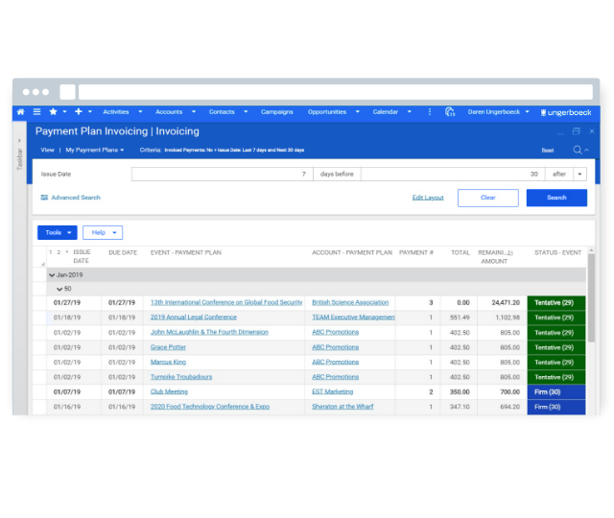This screenshot has width=614, height=518.
Task: Click the Home icon in navigation bar
Action: [21, 112]
